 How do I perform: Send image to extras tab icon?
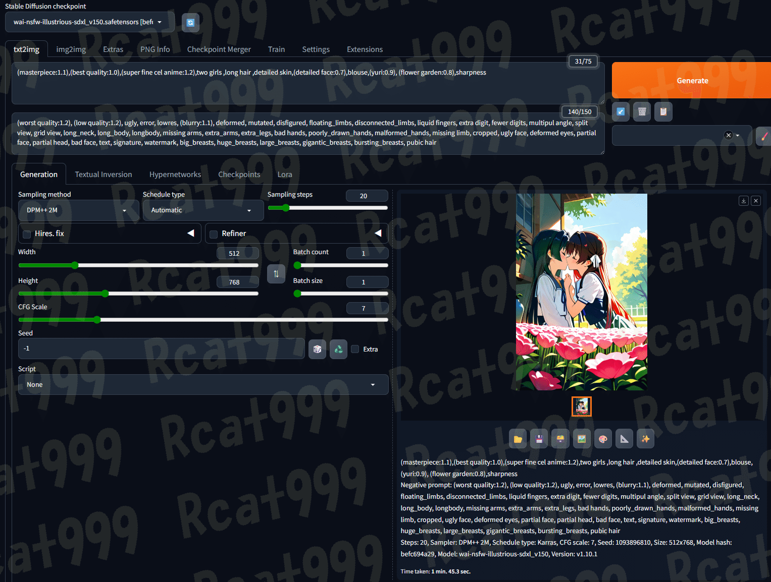point(625,439)
